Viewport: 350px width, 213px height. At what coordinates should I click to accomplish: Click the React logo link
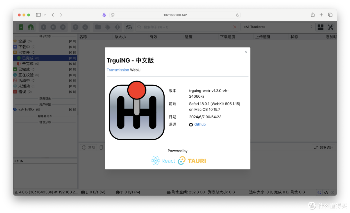[x=163, y=161]
